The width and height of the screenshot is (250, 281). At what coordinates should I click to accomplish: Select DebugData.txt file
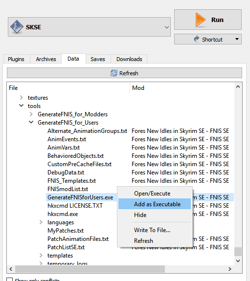[66, 173]
